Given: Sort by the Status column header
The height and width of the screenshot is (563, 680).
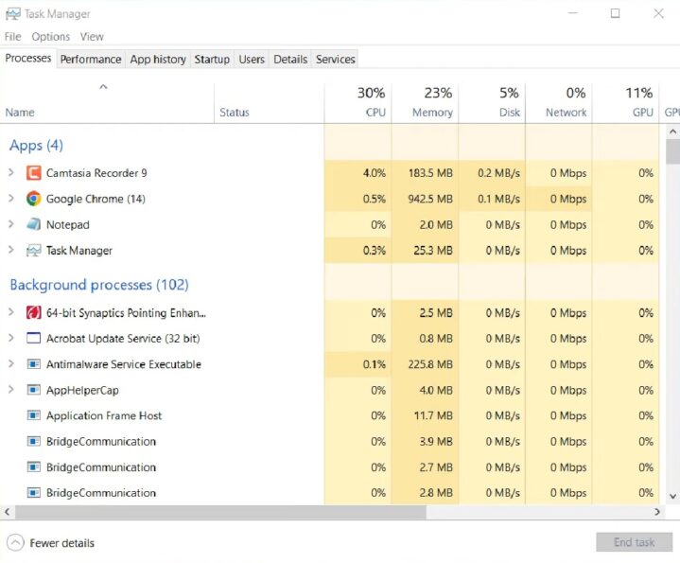Looking at the screenshot, I should [x=269, y=103].
